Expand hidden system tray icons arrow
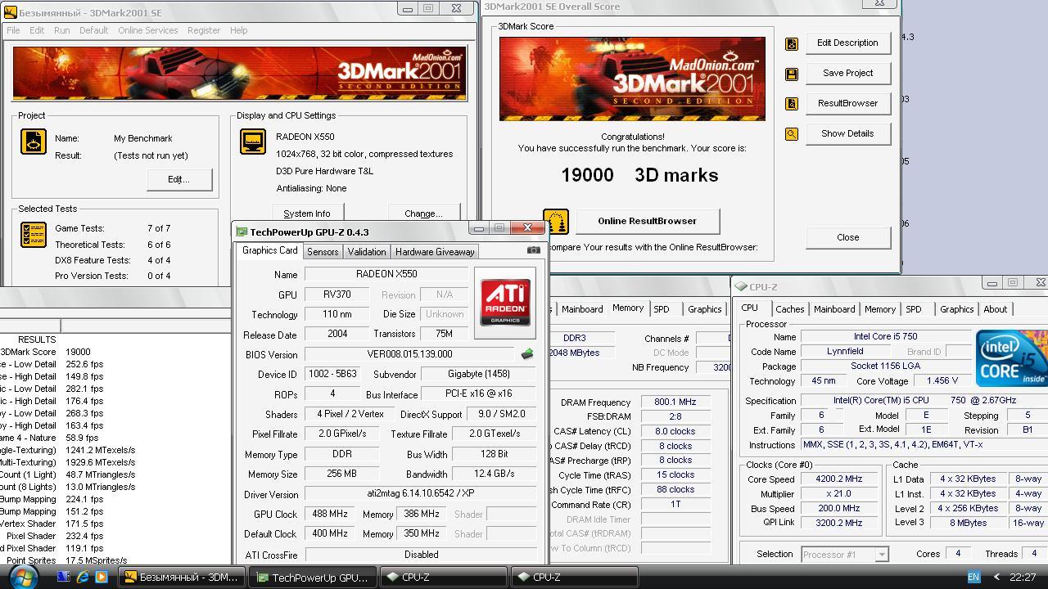This screenshot has width=1048, height=589. 996,577
